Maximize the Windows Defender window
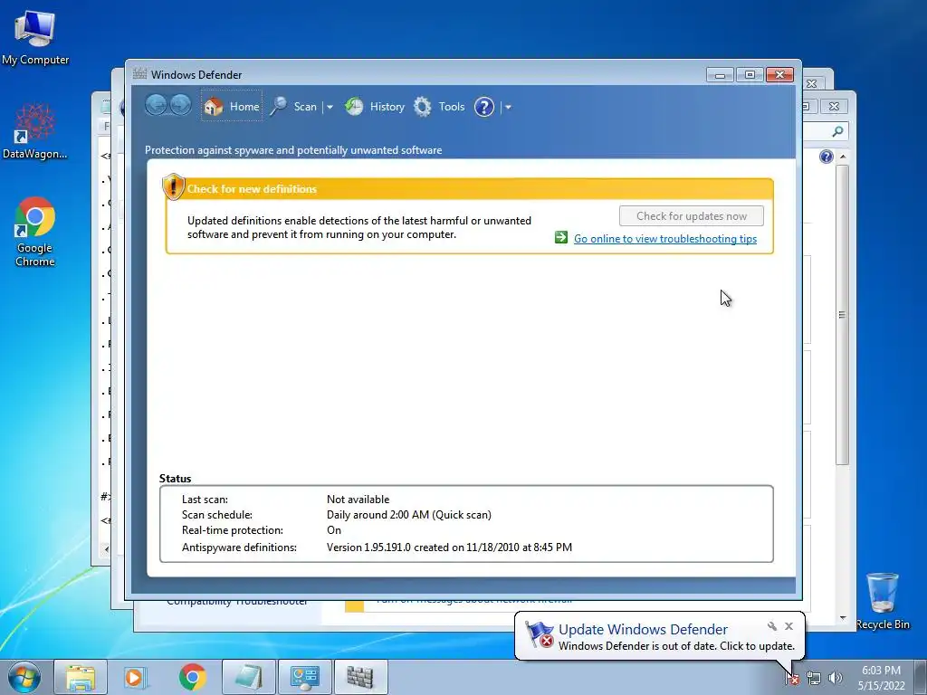Screen dimensions: 927x695 tap(750, 75)
